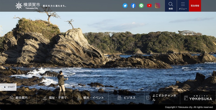
Task: Go to よこすかチャンネル video section
Action: click(164, 98)
